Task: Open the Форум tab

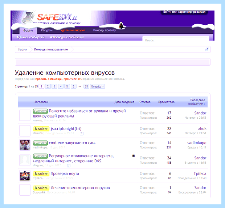Action: (28, 30)
